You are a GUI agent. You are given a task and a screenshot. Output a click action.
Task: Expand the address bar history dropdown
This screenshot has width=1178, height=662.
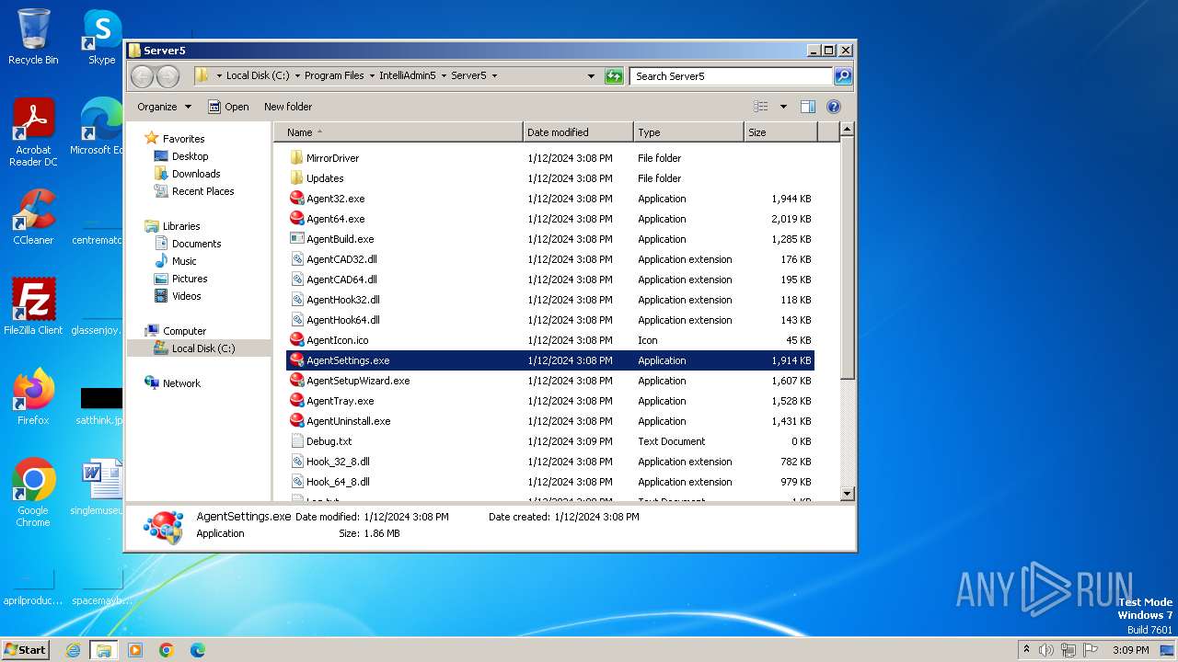(591, 76)
